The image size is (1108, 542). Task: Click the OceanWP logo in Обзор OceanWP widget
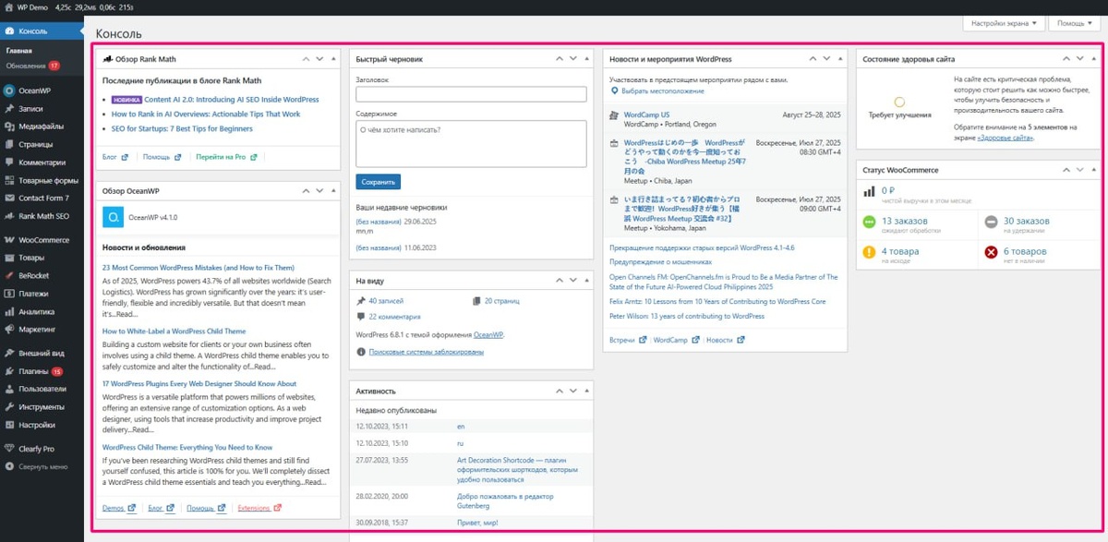[113, 218]
